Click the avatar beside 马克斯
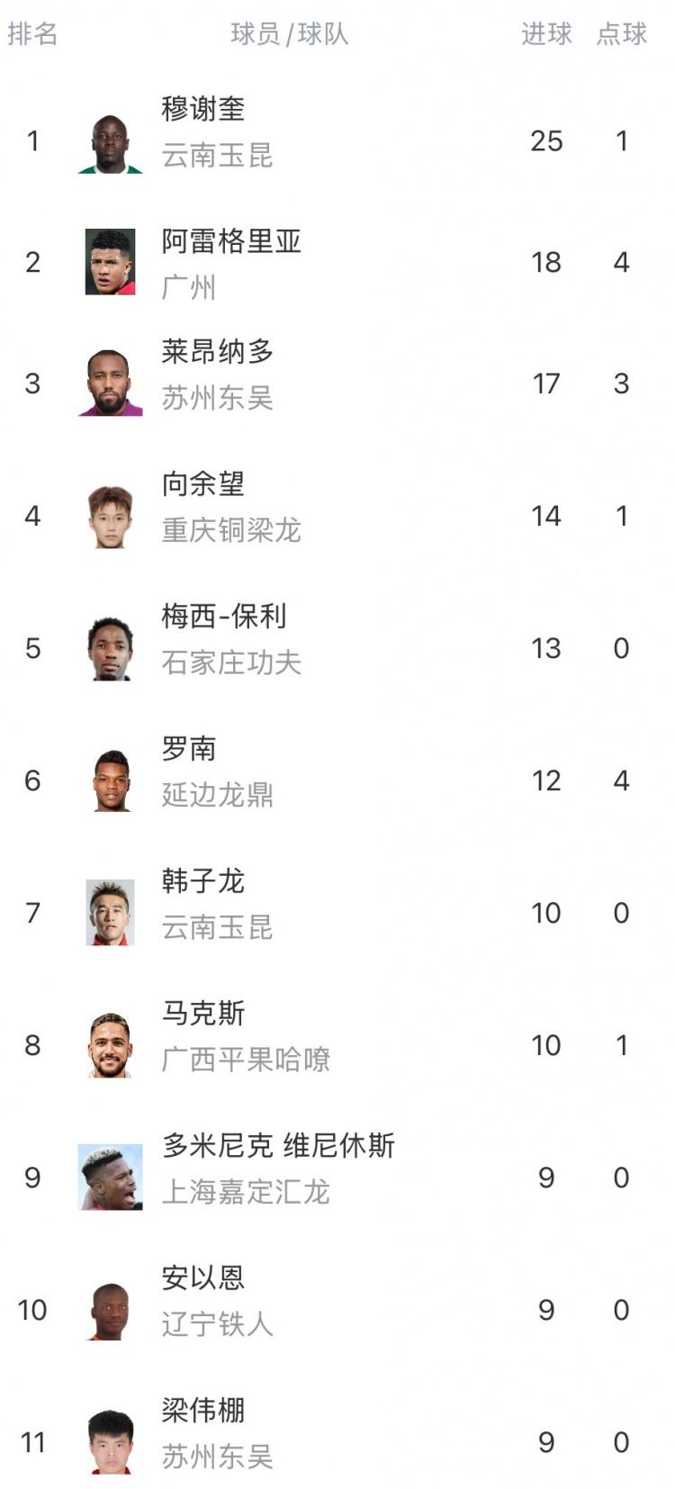Viewport: 675px width, 1489px height. tap(110, 1045)
